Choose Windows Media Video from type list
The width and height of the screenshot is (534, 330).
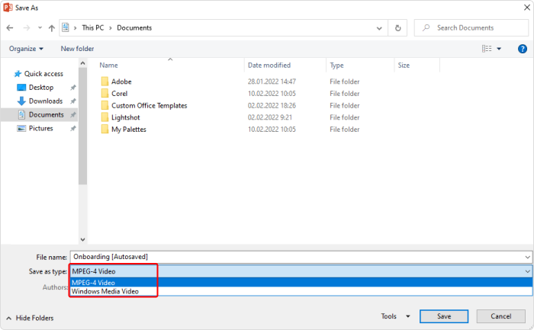pos(301,291)
